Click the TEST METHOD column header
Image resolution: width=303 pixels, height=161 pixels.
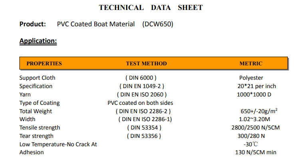click(x=146, y=63)
